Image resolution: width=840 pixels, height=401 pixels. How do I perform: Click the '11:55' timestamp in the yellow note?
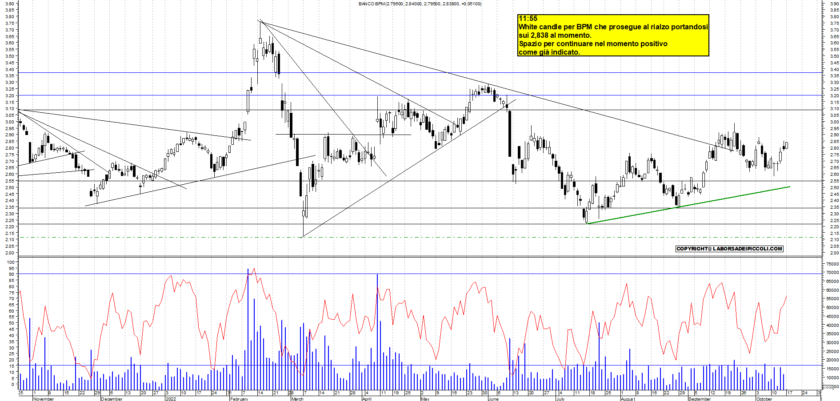point(528,19)
